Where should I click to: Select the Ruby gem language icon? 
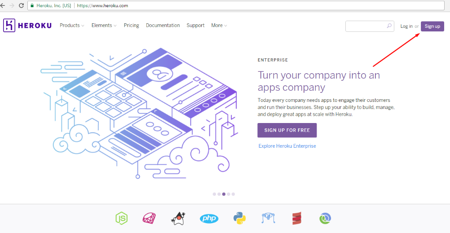click(x=149, y=218)
